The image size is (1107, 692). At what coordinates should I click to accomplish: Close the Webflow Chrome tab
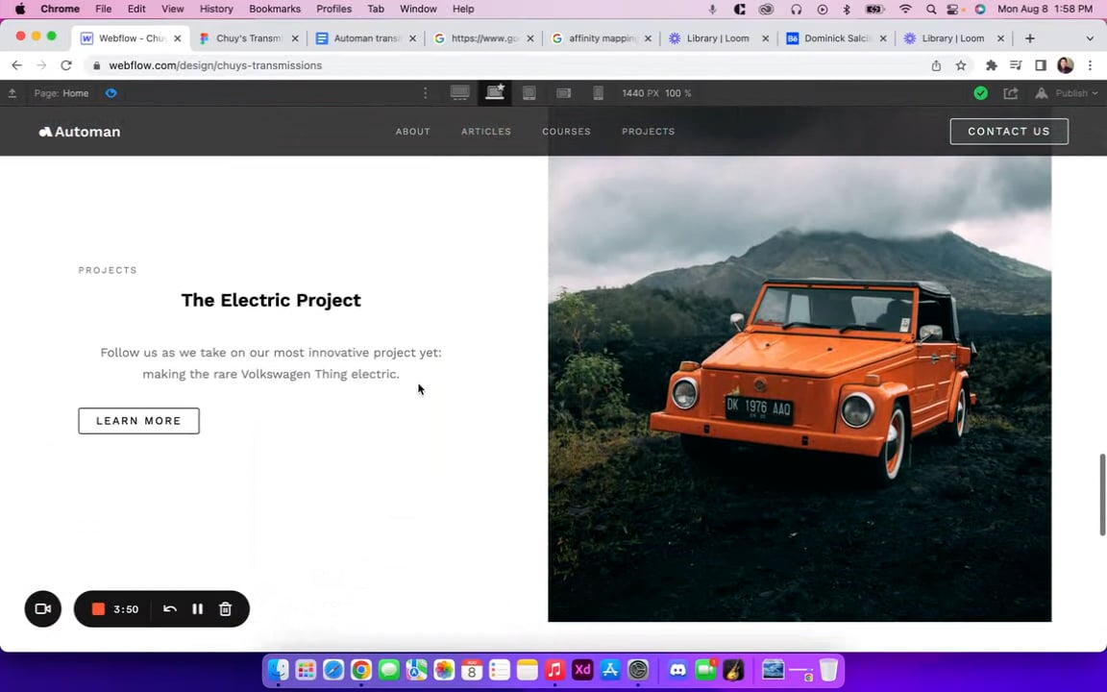coord(177,38)
